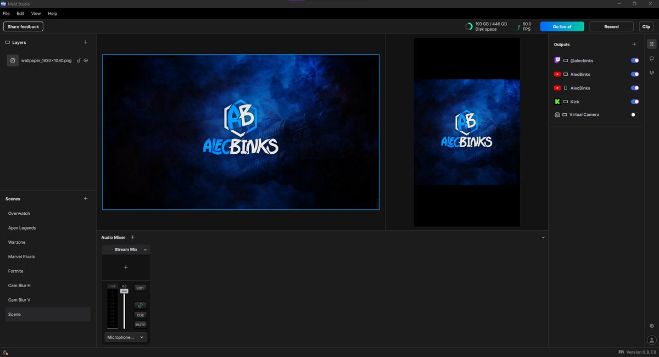
Task: Open the chat bubble panel in right sidebar
Action: click(x=652, y=58)
